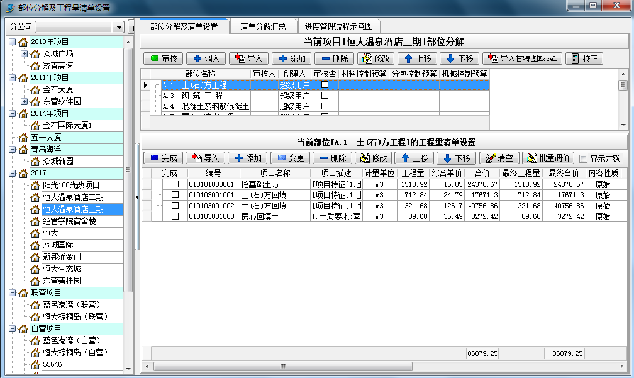This screenshot has width=634, height=378.
Task: Click the 校正 calculator button
Action: coord(584,58)
